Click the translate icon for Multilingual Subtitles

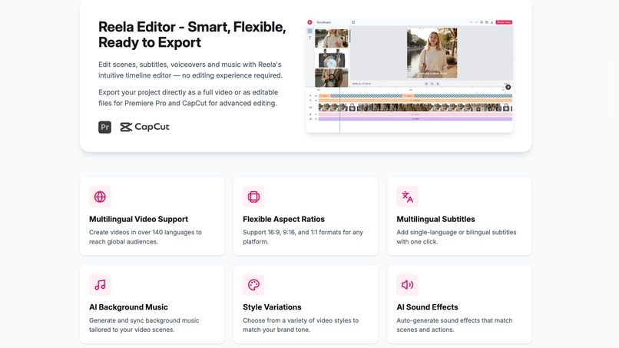click(407, 197)
